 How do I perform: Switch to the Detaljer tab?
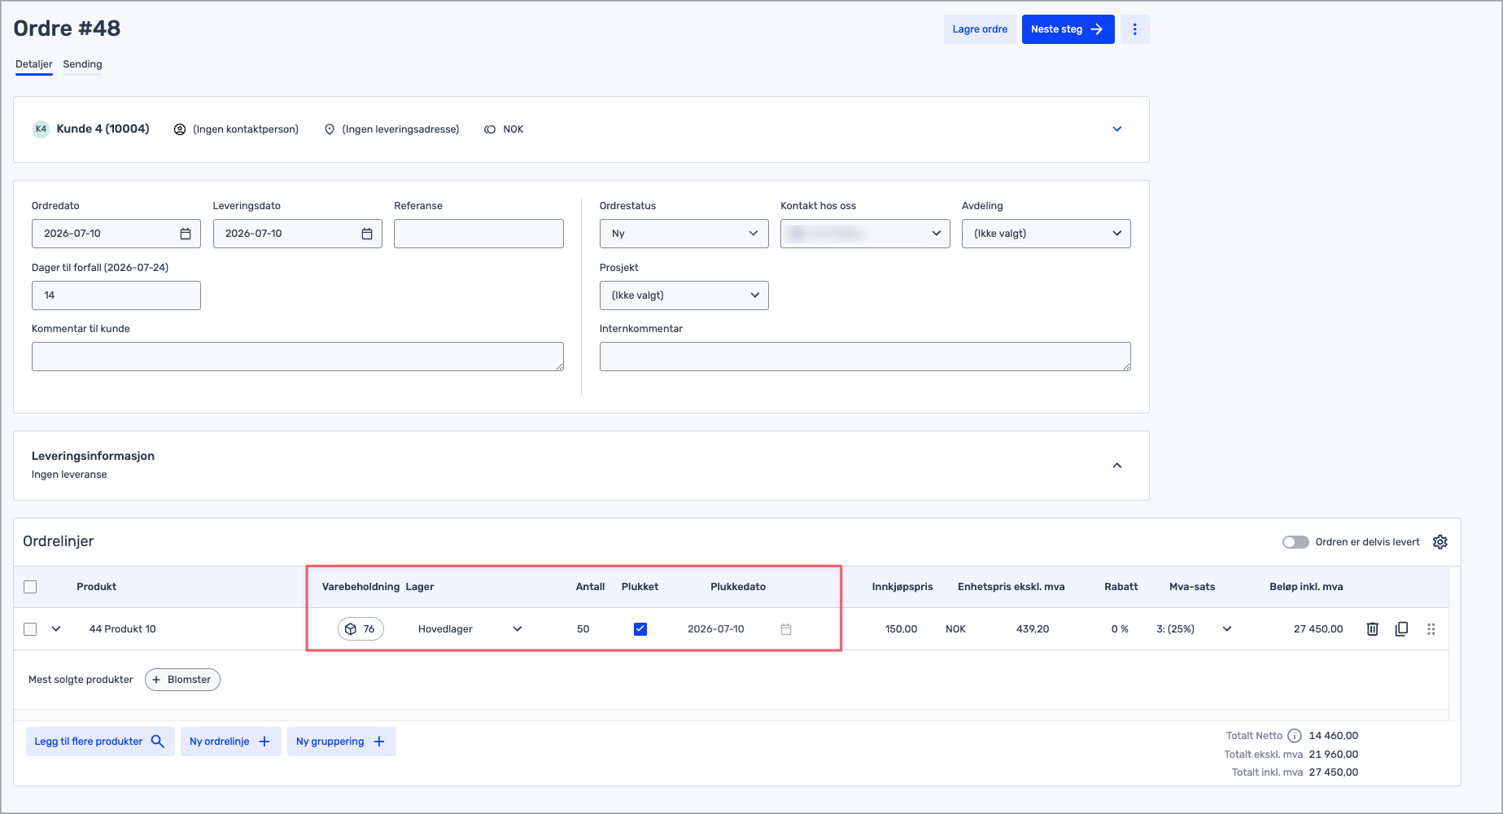tap(34, 64)
